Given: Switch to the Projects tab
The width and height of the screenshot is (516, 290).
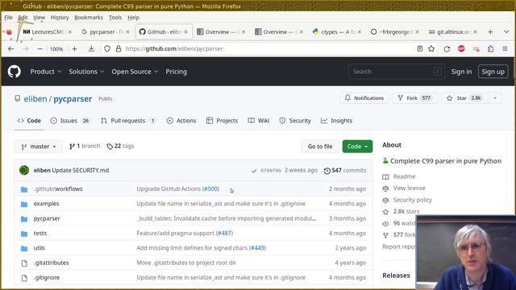Looking at the screenshot, I should click(223, 121).
